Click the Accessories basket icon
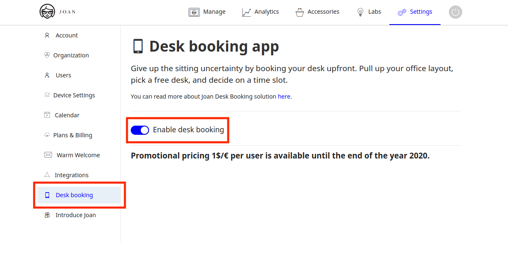 [299, 12]
